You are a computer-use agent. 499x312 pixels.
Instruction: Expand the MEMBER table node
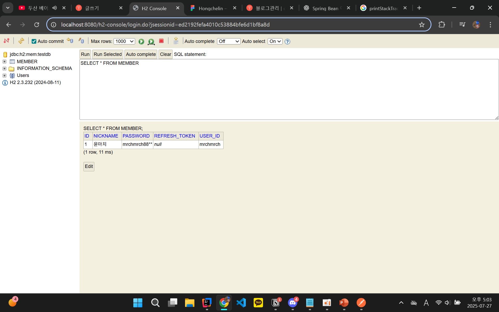(x=4, y=62)
